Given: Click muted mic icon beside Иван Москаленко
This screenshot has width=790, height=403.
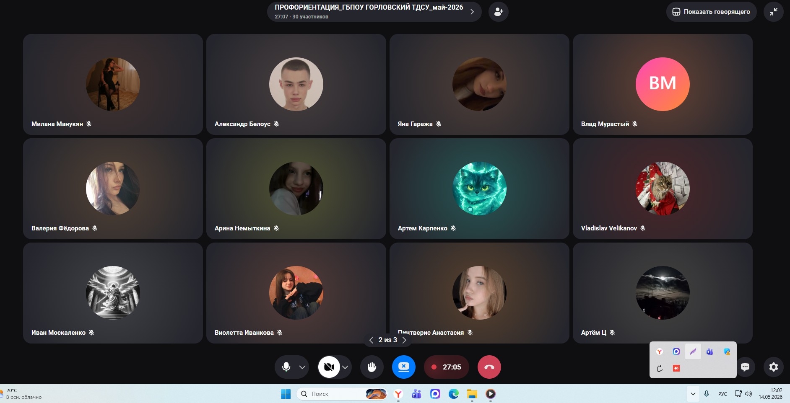Looking at the screenshot, I should coord(91,333).
